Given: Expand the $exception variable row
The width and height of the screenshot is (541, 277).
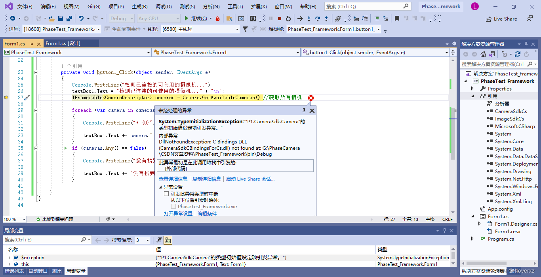Looking at the screenshot, I should tap(10, 257).
